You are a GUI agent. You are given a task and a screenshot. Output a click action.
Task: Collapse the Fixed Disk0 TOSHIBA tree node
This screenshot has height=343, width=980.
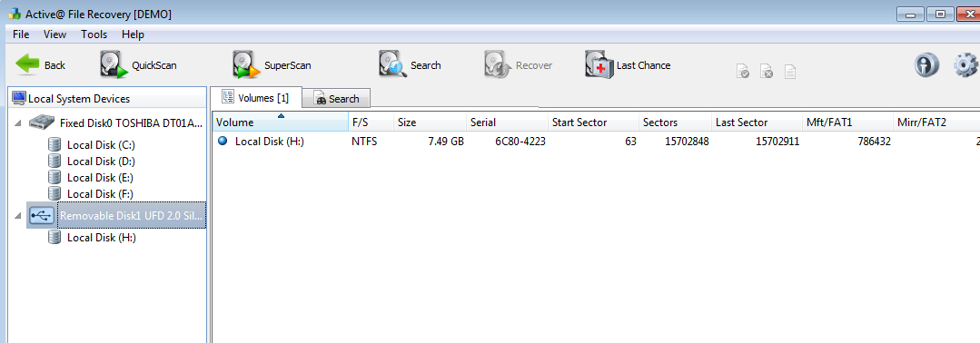[x=17, y=123]
